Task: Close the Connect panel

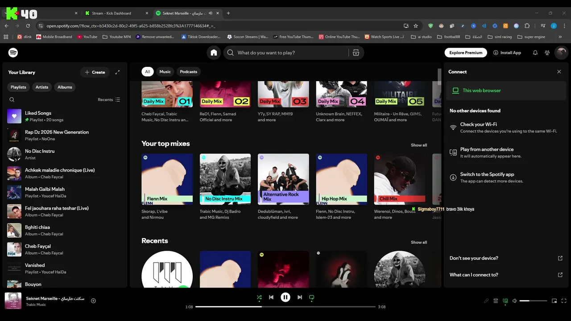Action: click(559, 72)
